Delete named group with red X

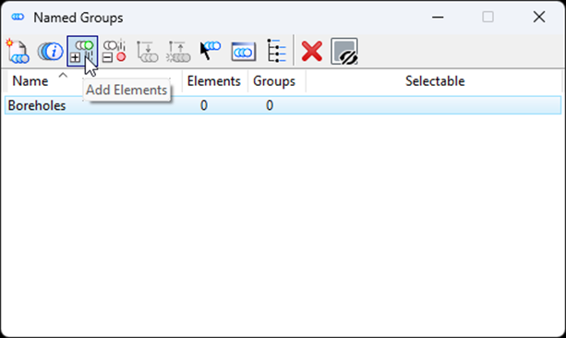pyautogui.click(x=312, y=52)
